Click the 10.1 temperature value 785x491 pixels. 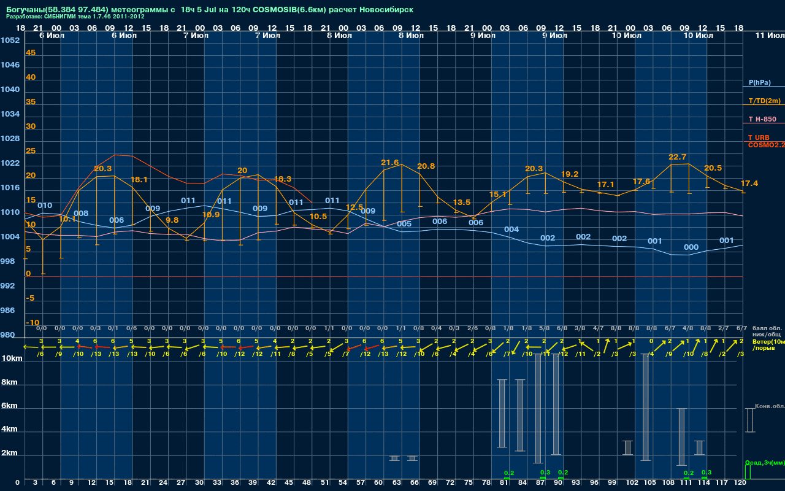click(67, 219)
